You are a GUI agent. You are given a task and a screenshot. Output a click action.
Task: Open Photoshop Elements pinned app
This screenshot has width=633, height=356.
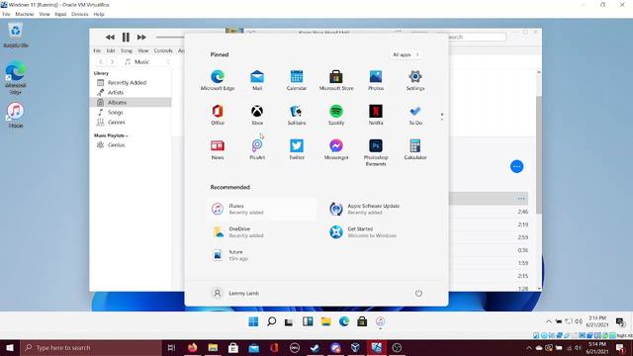point(376,152)
